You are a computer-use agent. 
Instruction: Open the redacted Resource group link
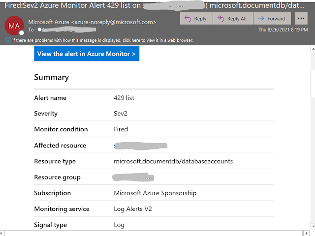coord(133,177)
